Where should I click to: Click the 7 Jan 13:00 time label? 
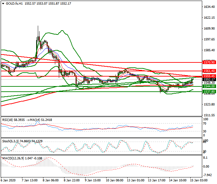30,180
